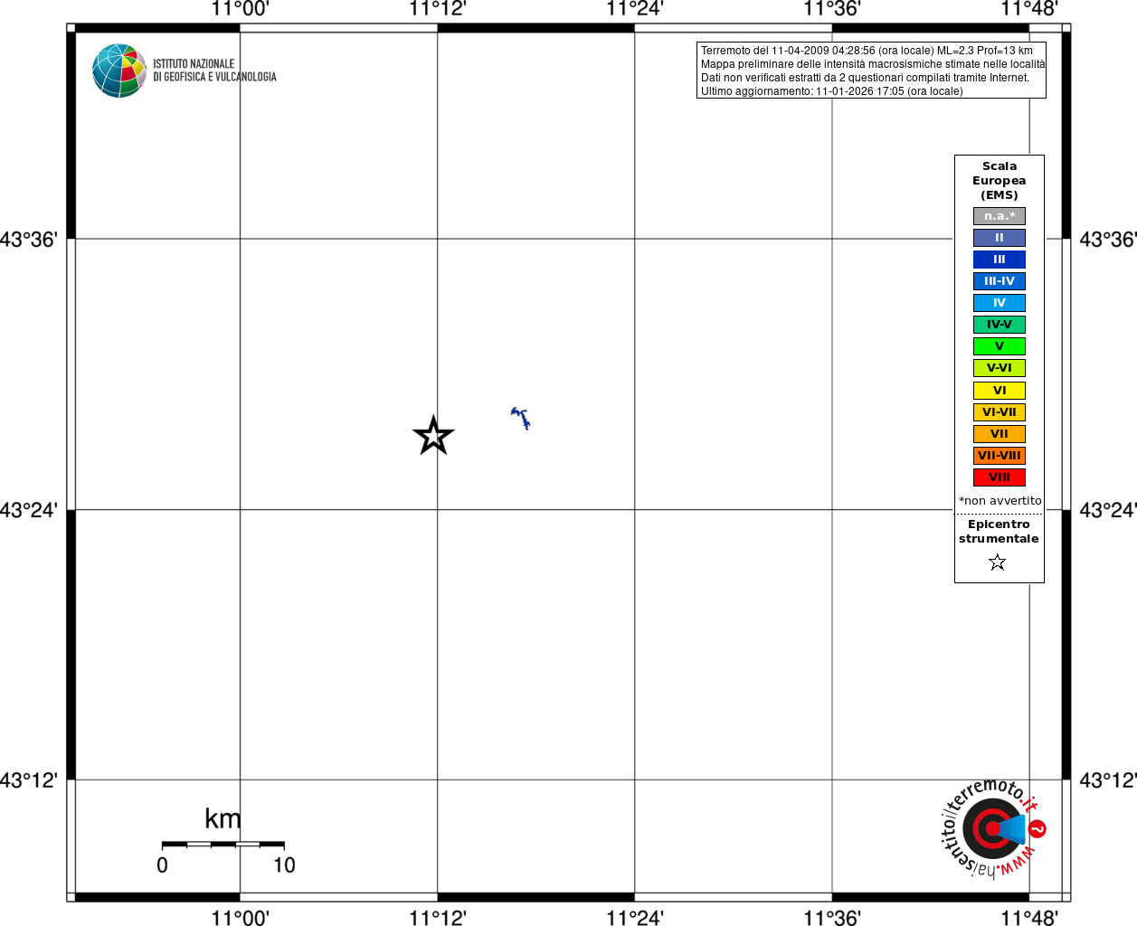1137x926 pixels.
Task: Select the yellow VI legend swatch
Action: [1000, 391]
